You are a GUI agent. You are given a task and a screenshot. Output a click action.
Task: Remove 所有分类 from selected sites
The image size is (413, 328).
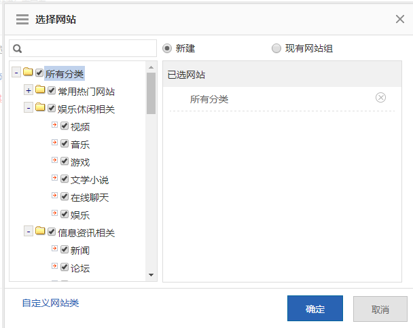point(380,98)
